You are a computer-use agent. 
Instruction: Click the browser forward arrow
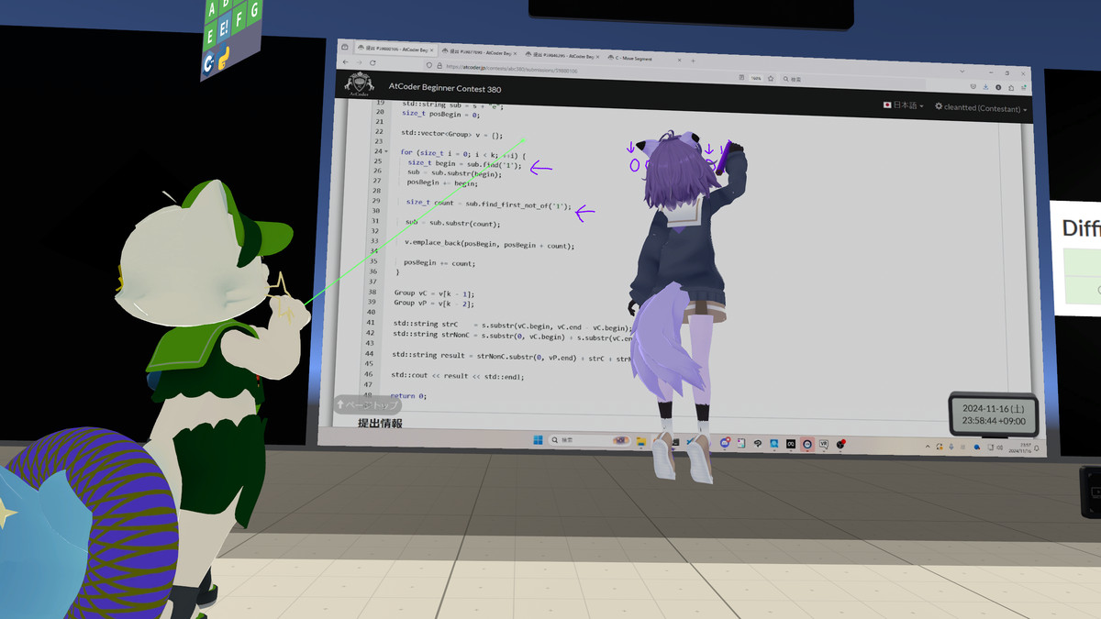(x=359, y=62)
